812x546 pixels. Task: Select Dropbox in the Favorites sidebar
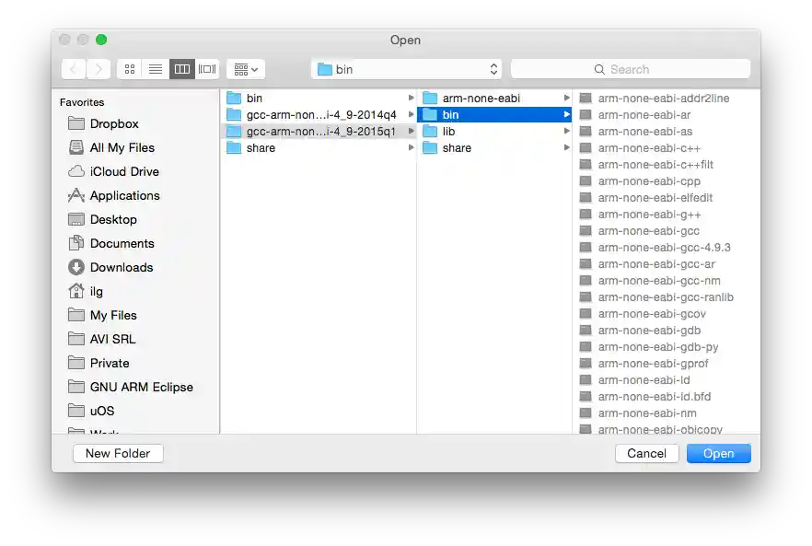click(114, 123)
